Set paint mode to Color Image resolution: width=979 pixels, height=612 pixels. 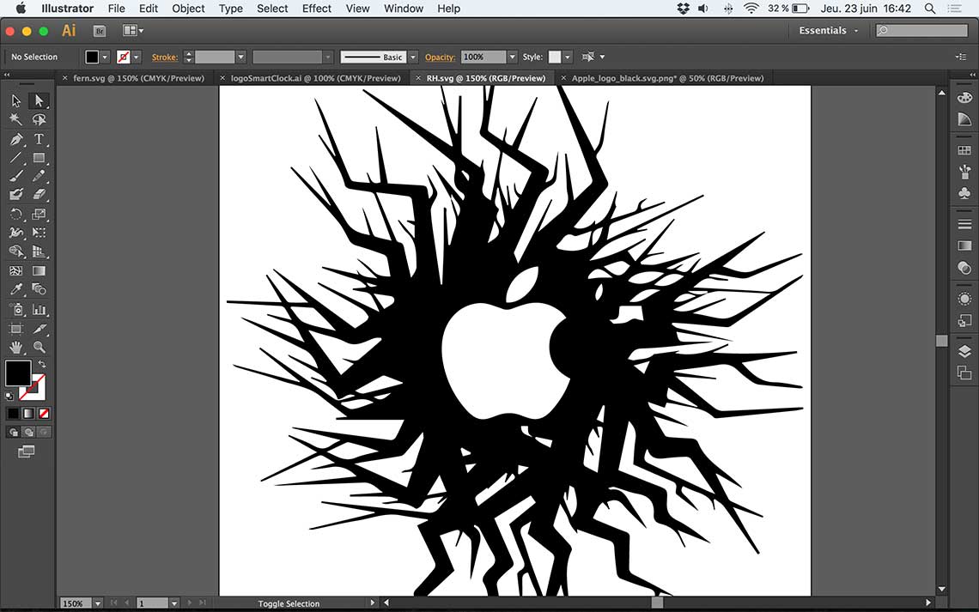point(13,413)
